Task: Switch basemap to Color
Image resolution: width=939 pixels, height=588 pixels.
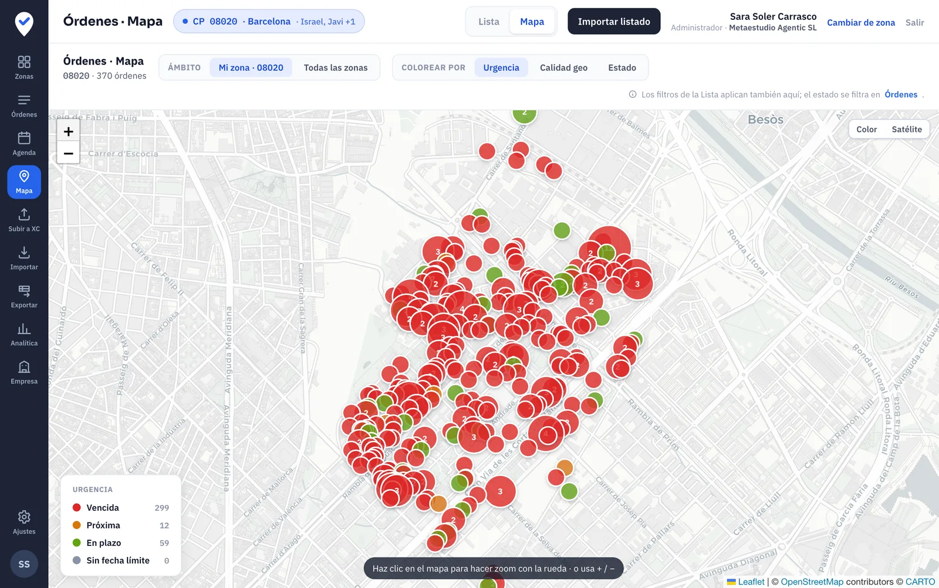Action: click(867, 129)
